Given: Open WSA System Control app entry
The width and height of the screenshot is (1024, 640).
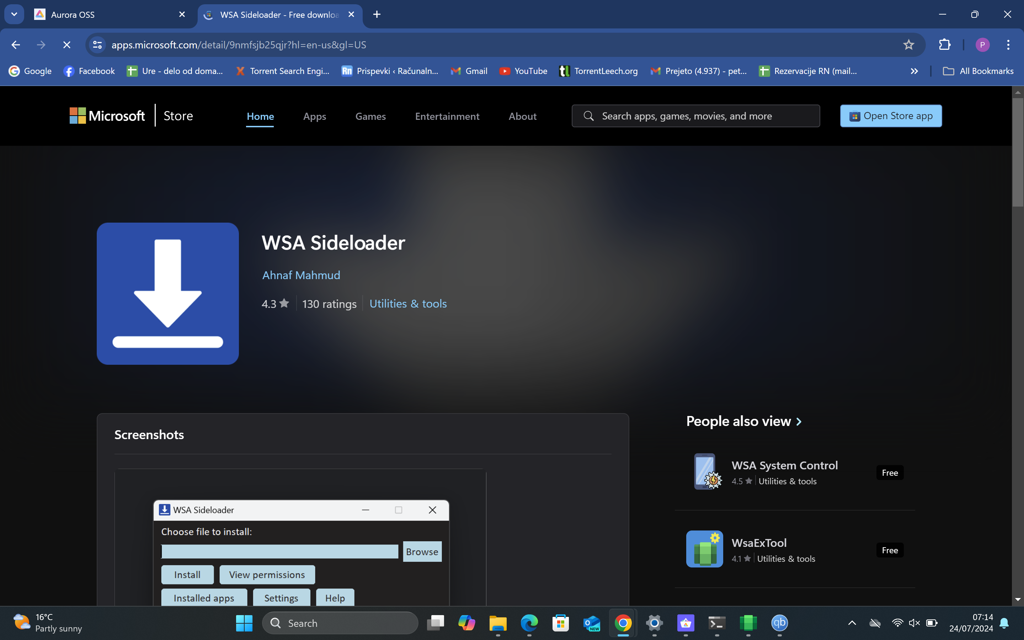Looking at the screenshot, I should coord(795,473).
